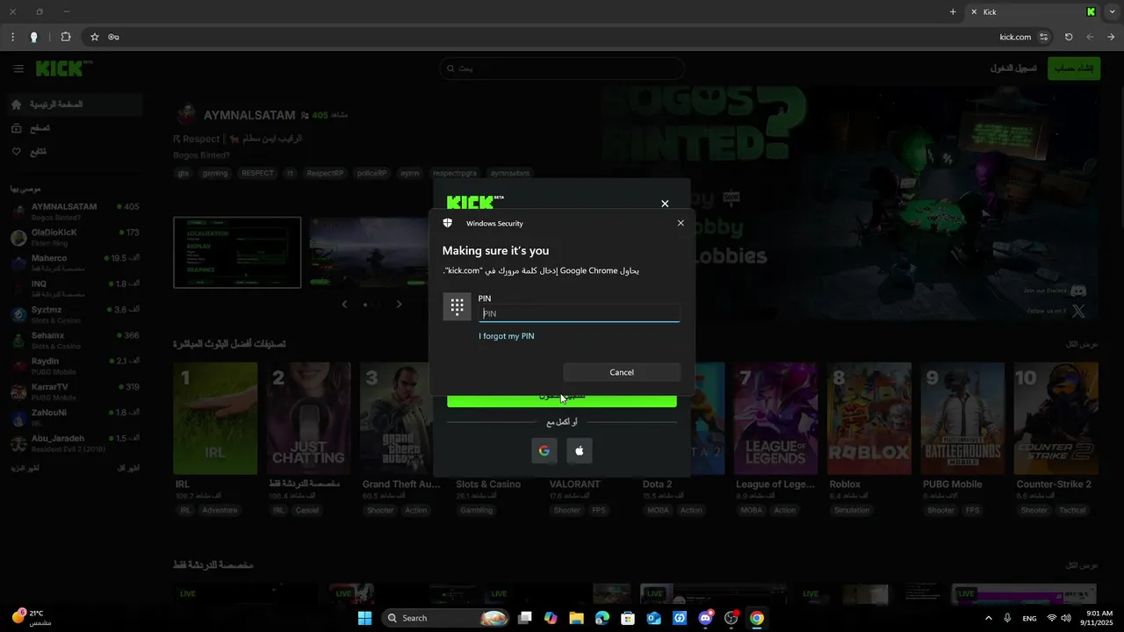Open a new Chrome tab
This screenshot has width=1124, height=632.
[953, 12]
